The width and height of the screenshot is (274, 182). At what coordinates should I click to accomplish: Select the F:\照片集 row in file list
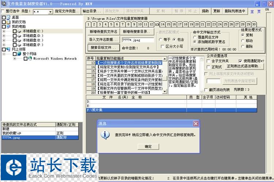171,110
